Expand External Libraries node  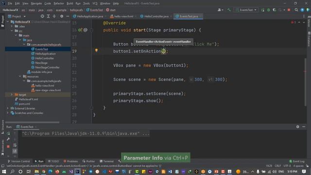point(8,108)
